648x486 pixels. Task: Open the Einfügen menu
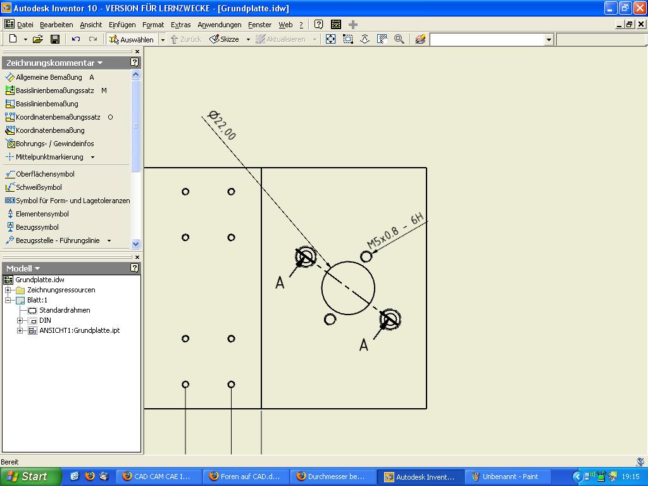122,25
